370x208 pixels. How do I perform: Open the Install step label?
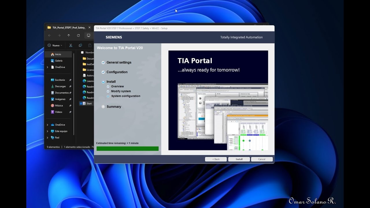(111, 82)
